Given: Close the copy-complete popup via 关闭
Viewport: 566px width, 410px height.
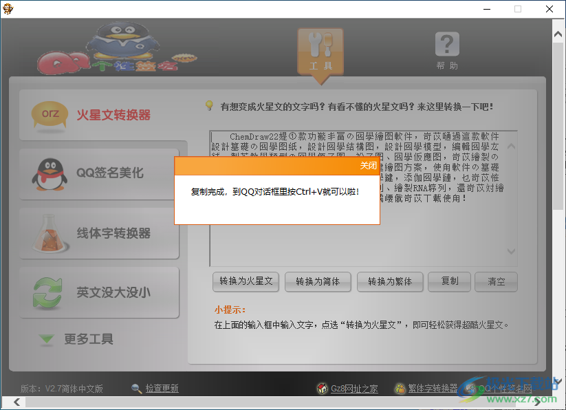Looking at the screenshot, I should coord(368,166).
